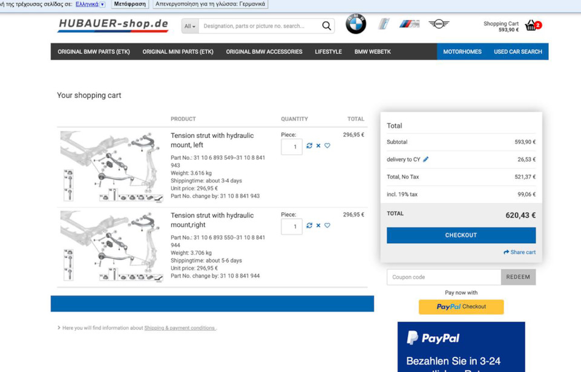Add right tension strut to wishlist
This screenshot has width=581, height=372.
tap(327, 225)
